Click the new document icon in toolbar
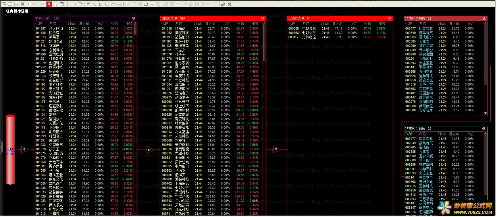This screenshot has height=217, width=497. coord(4,4)
